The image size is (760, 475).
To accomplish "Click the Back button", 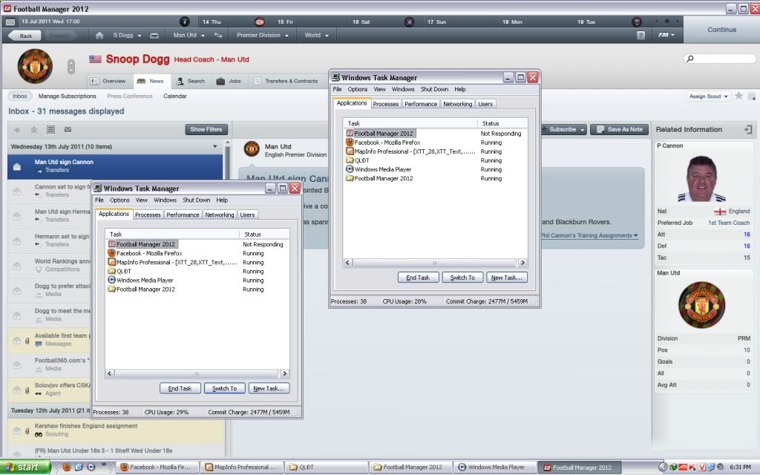I will [x=23, y=36].
